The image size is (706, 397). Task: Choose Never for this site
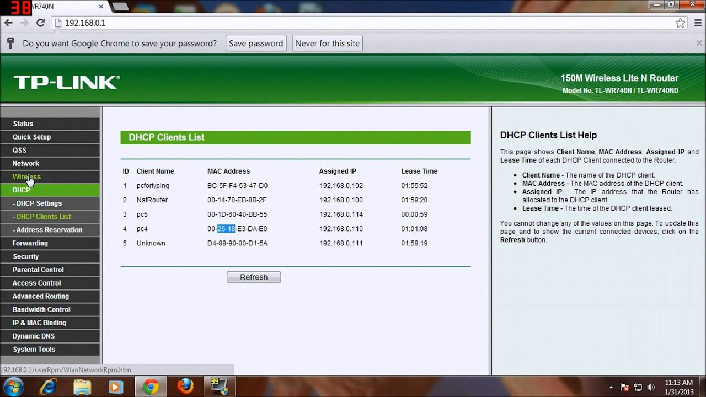pyautogui.click(x=327, y=44)
